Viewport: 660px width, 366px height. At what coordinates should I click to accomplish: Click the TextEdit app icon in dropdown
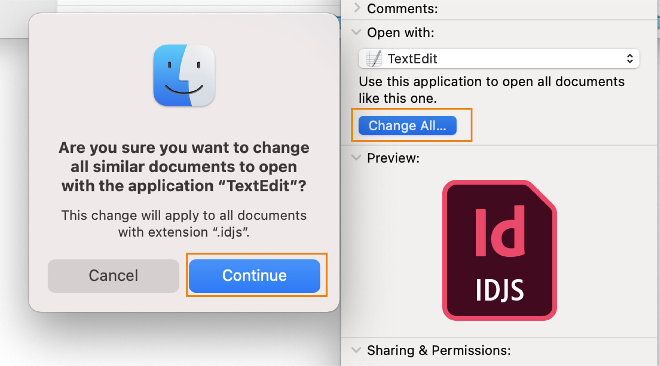click(374, 59)
